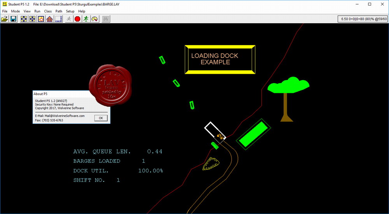Click the E-Mail address line in About dialog
The width and height of the screenshot is (389, 214).
click(60, 116)
